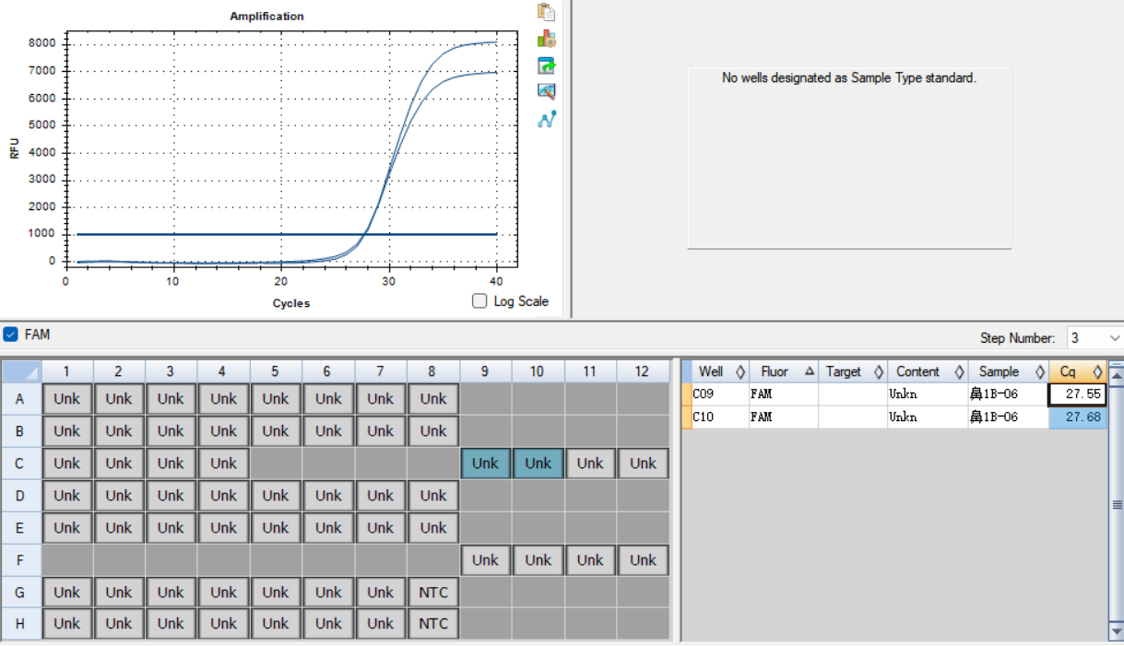This screenshot has width=1124, height=646.
Task: Click the Content column header
Action: click(x=927, y=371)
